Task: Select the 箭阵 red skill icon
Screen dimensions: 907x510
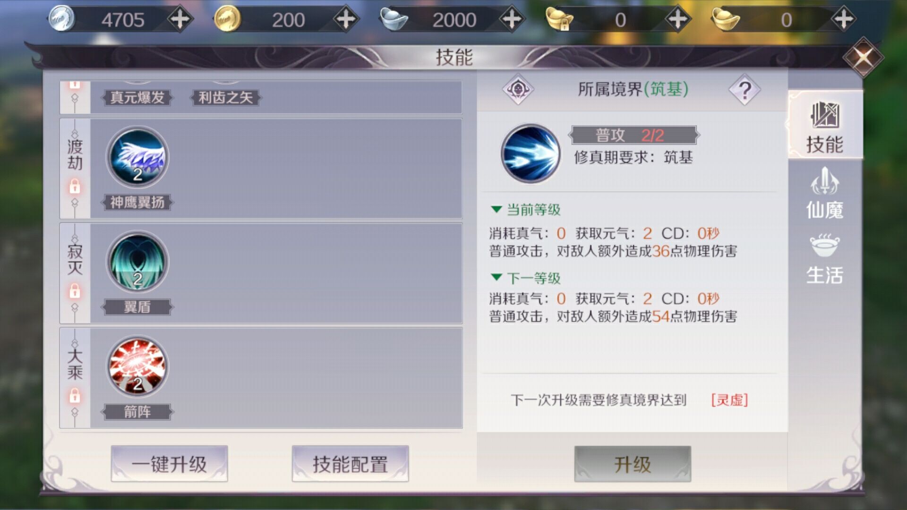Action: [137, 366]
